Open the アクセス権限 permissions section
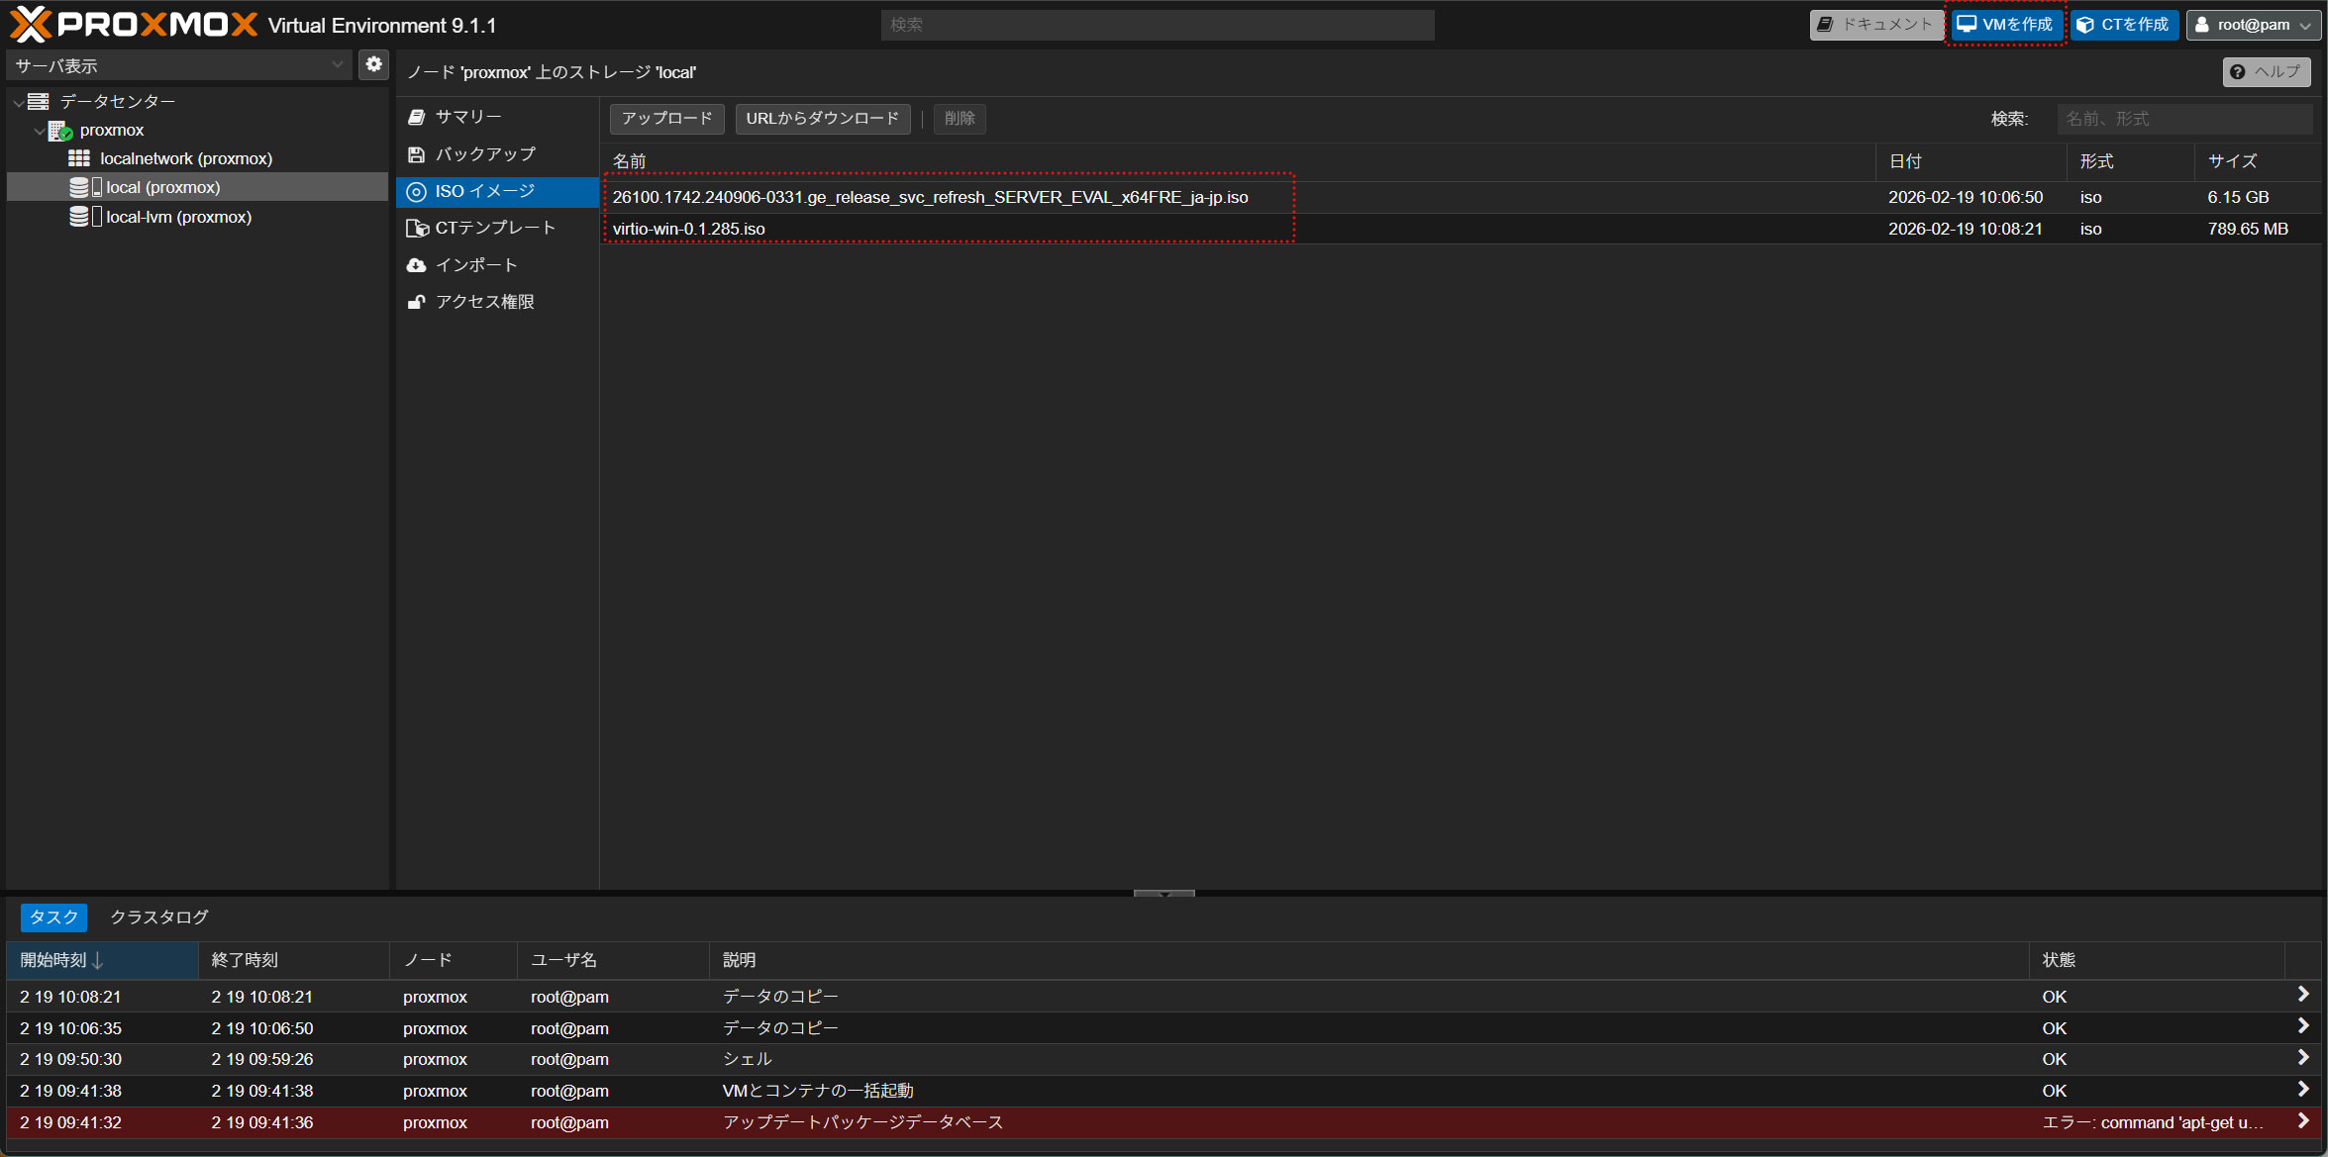Screen dimensions: 2328x1157 click(483, 302)
